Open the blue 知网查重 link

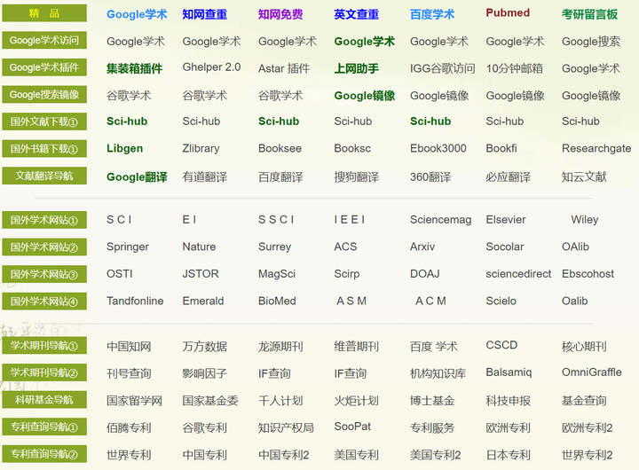pos(205,14)
